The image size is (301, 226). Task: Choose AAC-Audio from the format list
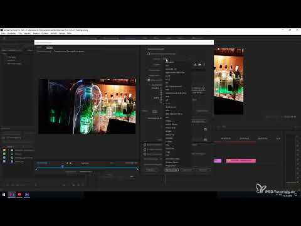click(x=169, y=62)
